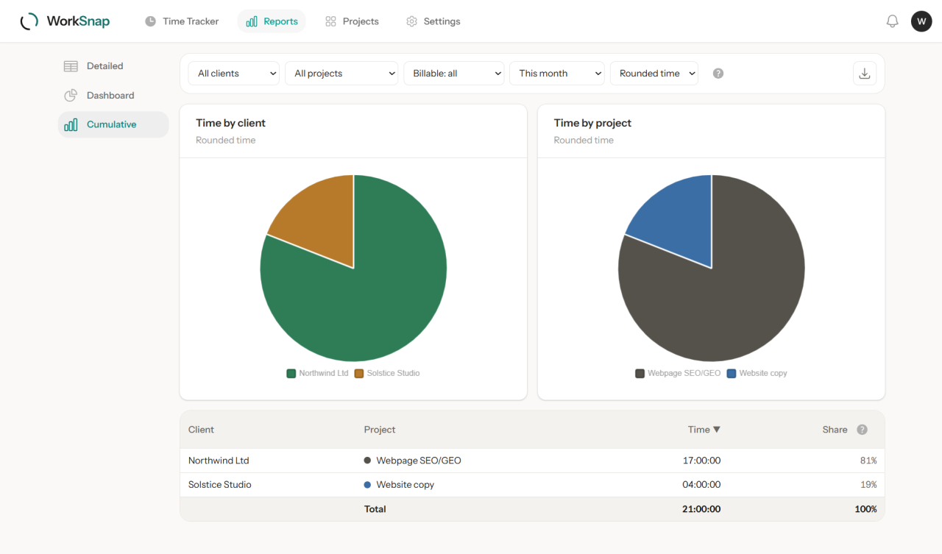Viewport: 942px width, 554px height.
Task: Expand the All clients dropdown
Action: pos(234,74)
